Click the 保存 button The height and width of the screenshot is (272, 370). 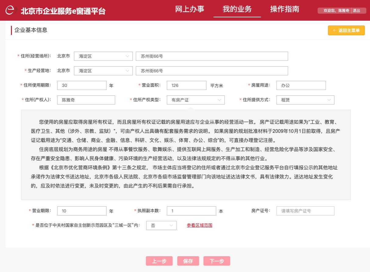(188, 261)
